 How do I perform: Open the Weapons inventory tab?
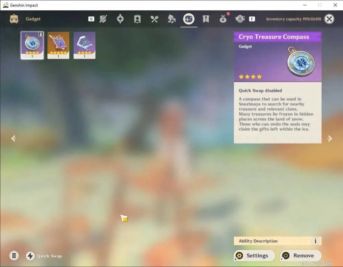point(103,19)
